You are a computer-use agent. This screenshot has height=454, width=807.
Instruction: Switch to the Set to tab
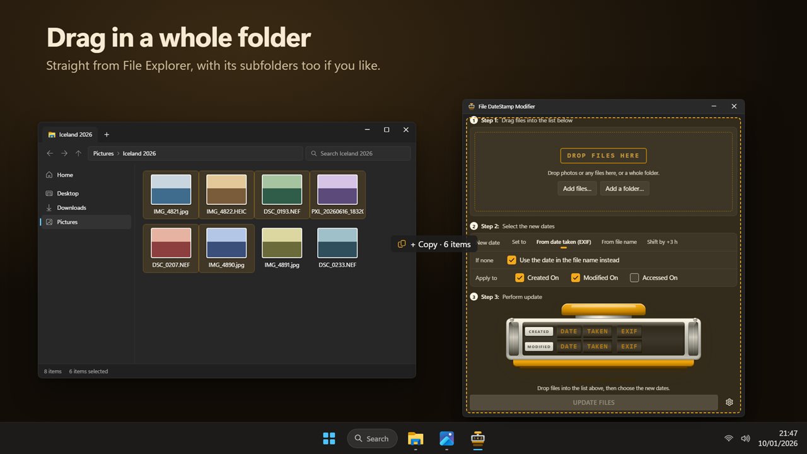point(519,242)
